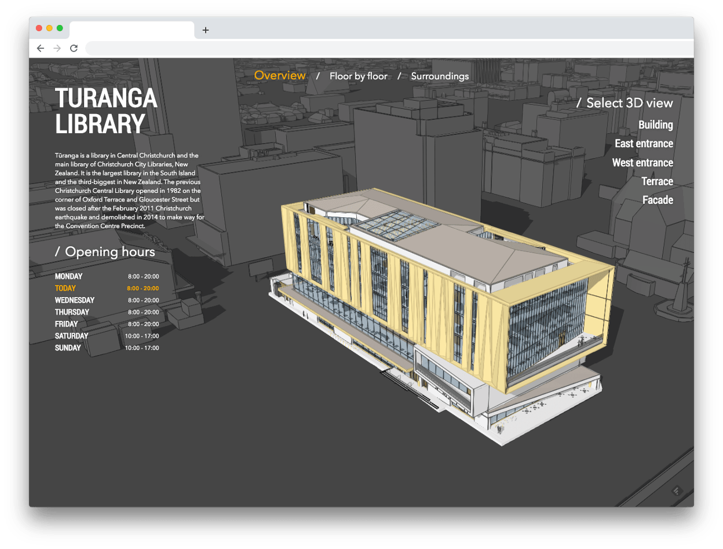Click the library description paragraph

[x=130, y=191]
